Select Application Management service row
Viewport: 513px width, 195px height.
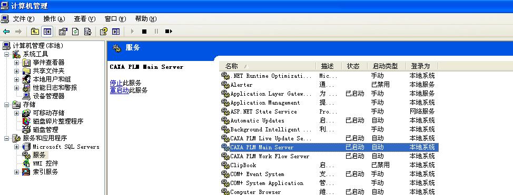(x=329, y=102)
